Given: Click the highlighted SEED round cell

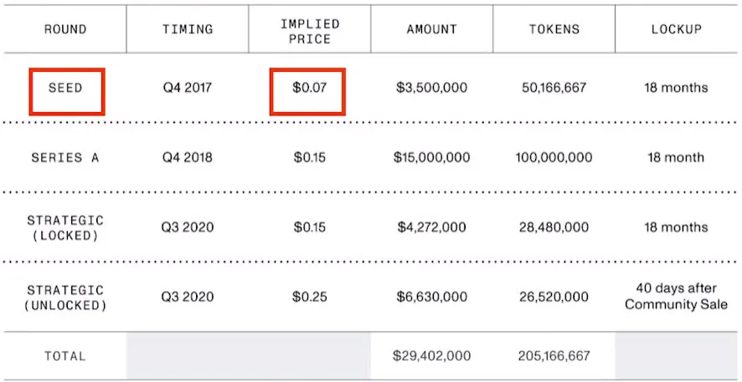Looking at the screenshot, I should [x=66, y=88].
